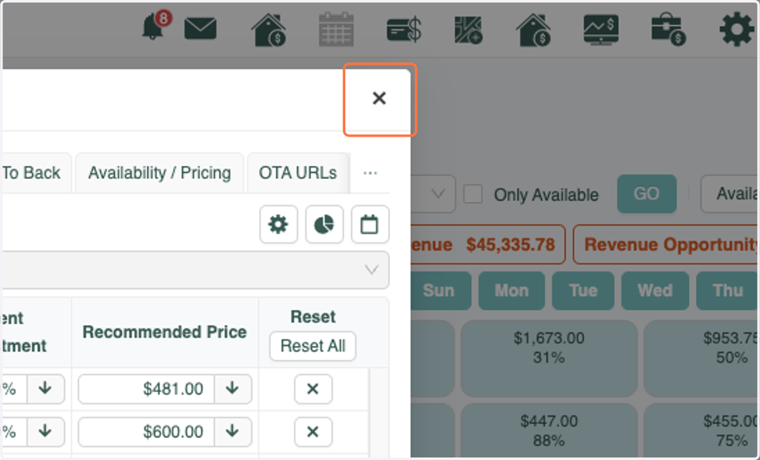Click the first house with dollar tag icon

click(269, 29)
